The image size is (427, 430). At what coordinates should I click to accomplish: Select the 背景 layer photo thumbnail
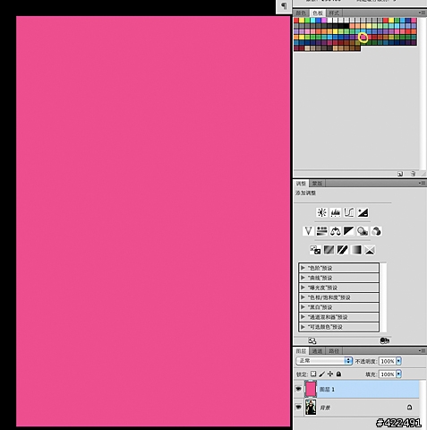tap(311, 408)
